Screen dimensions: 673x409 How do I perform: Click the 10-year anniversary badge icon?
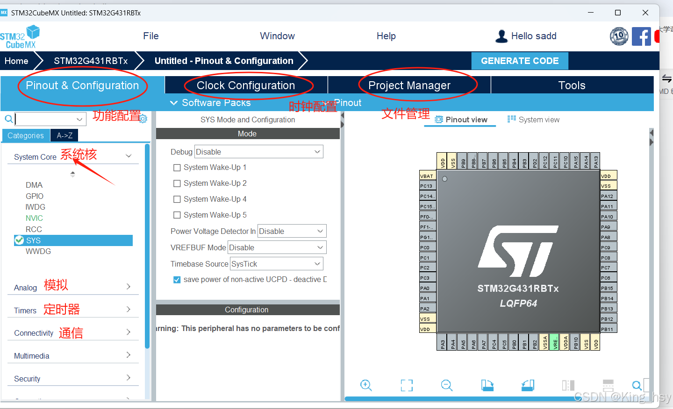click(619, 36)
